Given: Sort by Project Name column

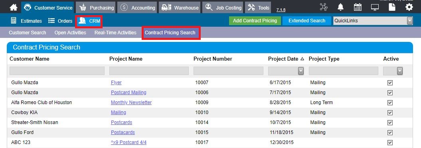Looking at the screenshot, I should tap(126, 59).
